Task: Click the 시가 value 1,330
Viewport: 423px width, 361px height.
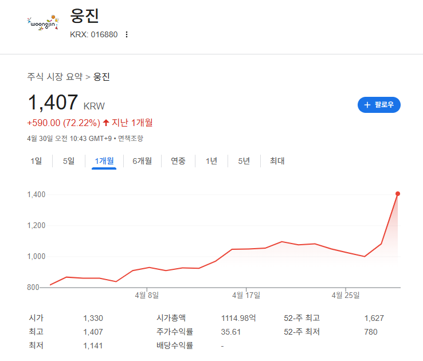Action: (93, 318)
